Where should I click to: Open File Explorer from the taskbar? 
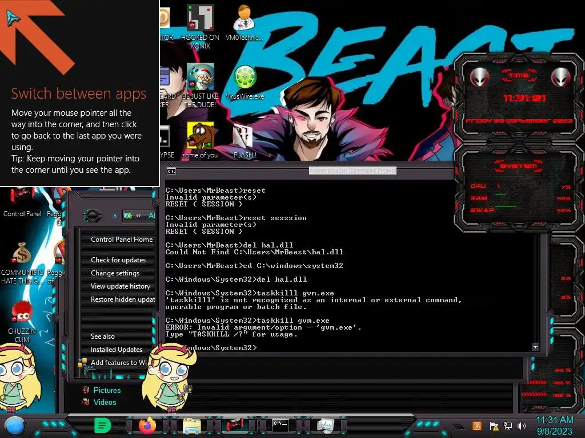coord(192,425)
